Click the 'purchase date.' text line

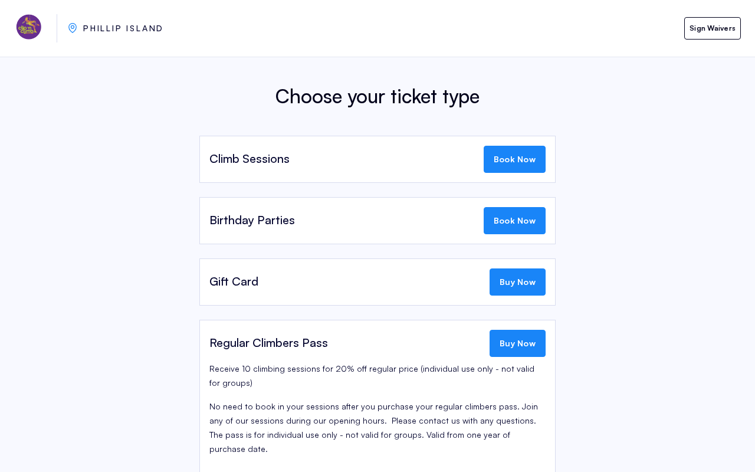click(x=238, y=449)
